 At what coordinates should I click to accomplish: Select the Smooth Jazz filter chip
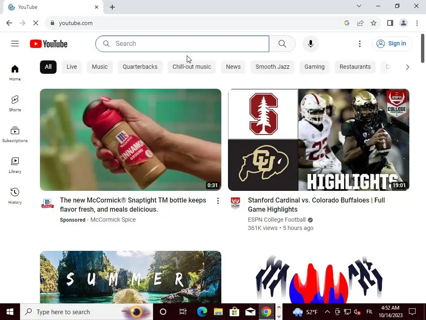tap(272, 67)
